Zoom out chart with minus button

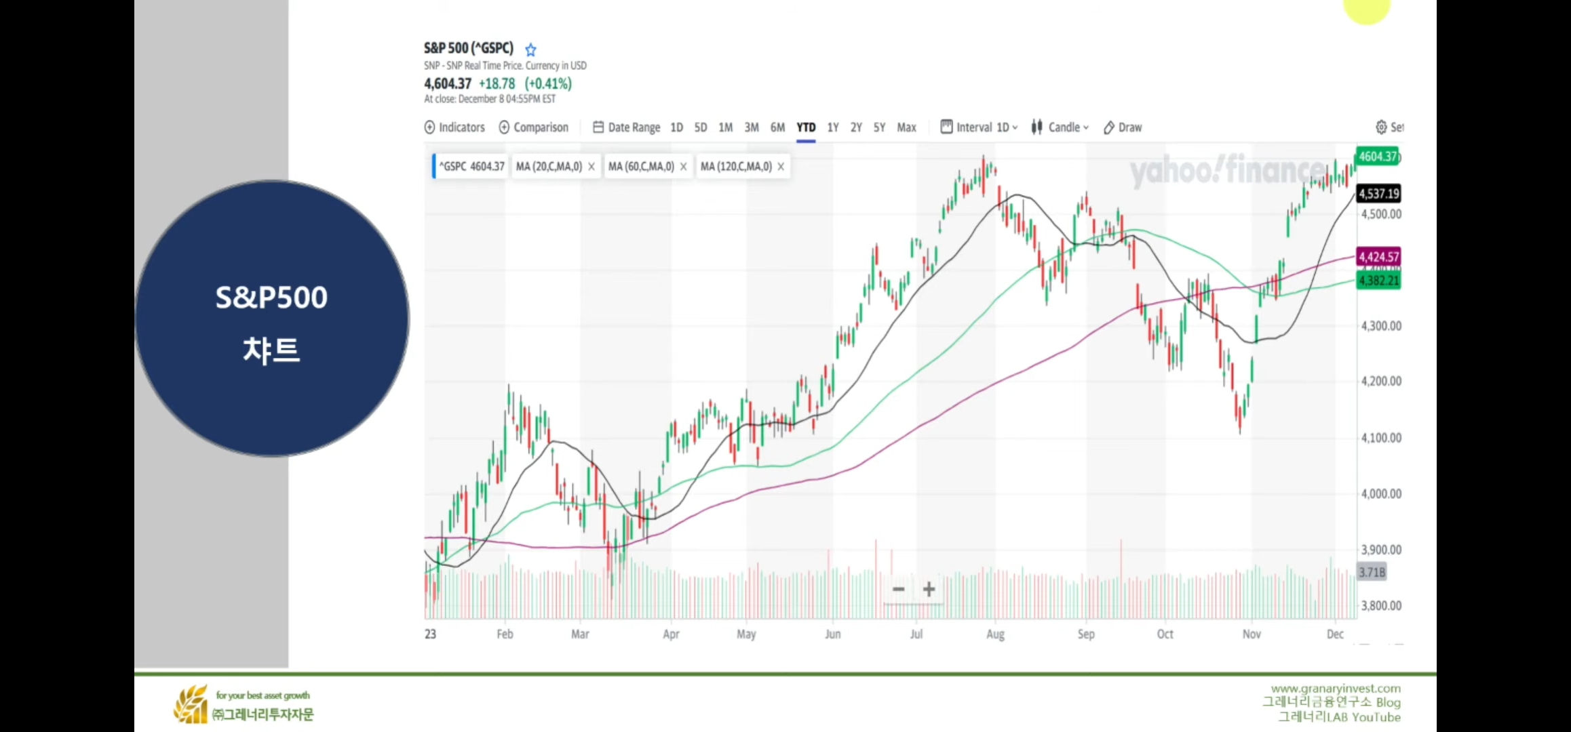(x=899, y=589)
